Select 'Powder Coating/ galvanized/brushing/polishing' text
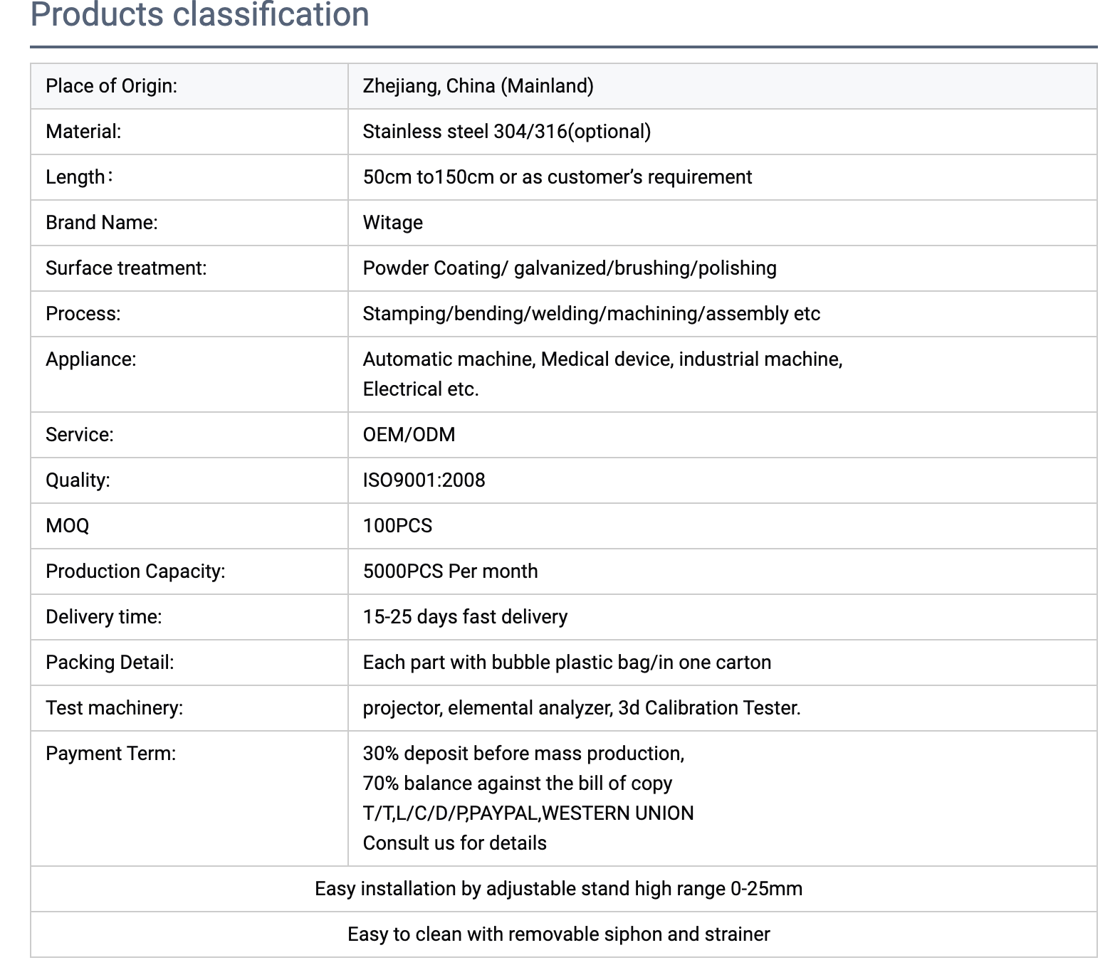This screenshot has height=965, width=1115. coord(570,268)
